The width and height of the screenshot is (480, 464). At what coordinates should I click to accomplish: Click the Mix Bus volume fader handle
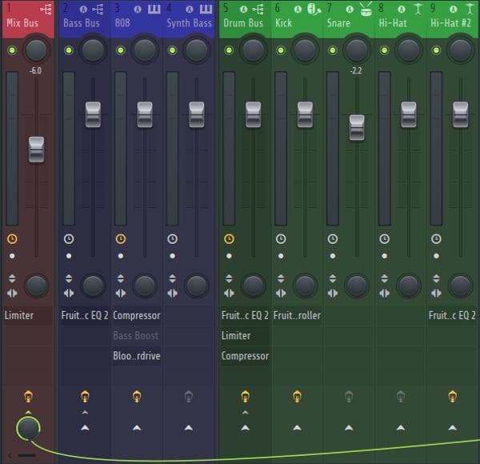pyautogui.click(x=37, y=150)
